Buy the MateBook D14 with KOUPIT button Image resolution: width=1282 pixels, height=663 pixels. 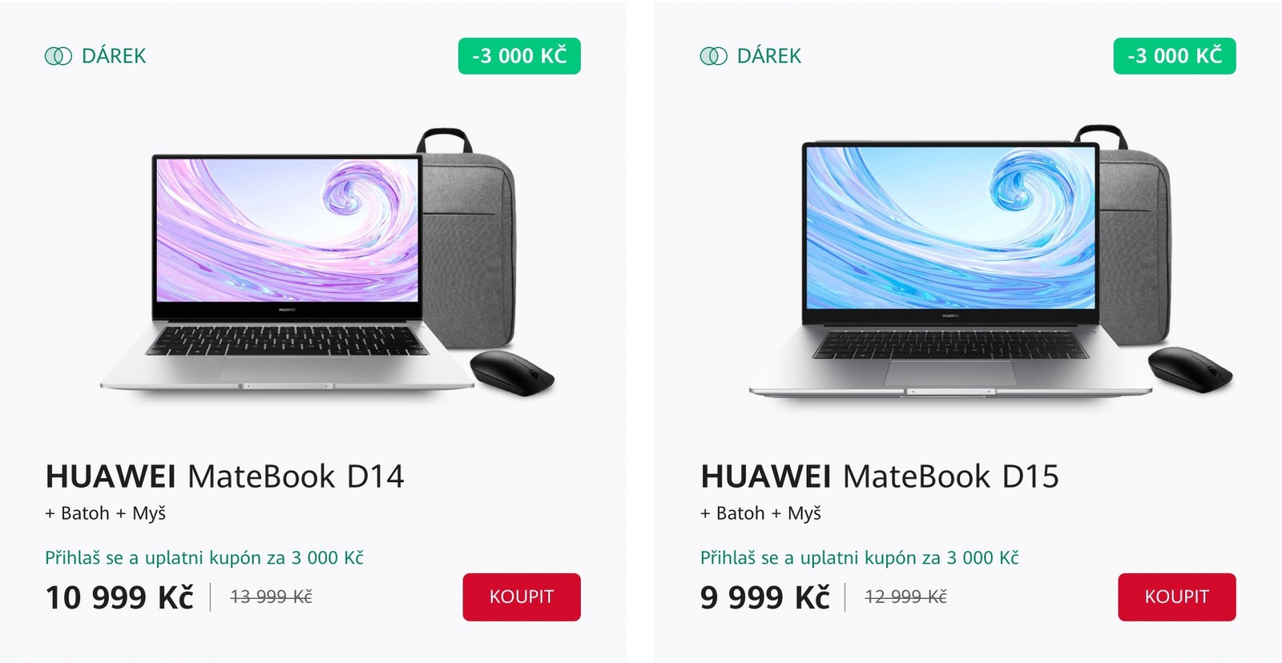pyautogui.click(x=521, y=597)
